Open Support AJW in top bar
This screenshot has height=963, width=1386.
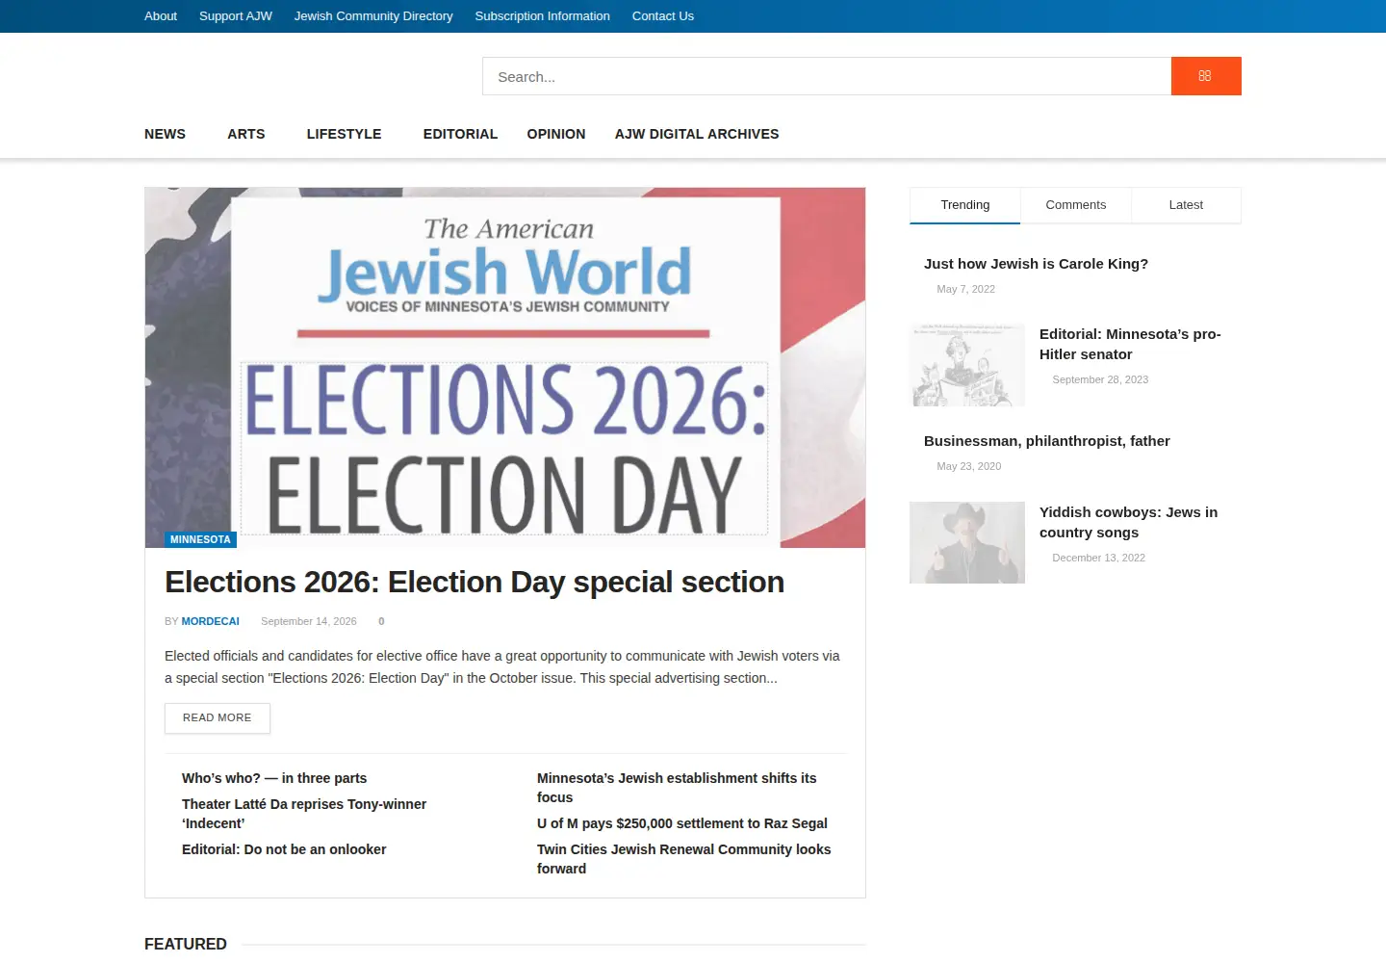[x=236, y=16]
